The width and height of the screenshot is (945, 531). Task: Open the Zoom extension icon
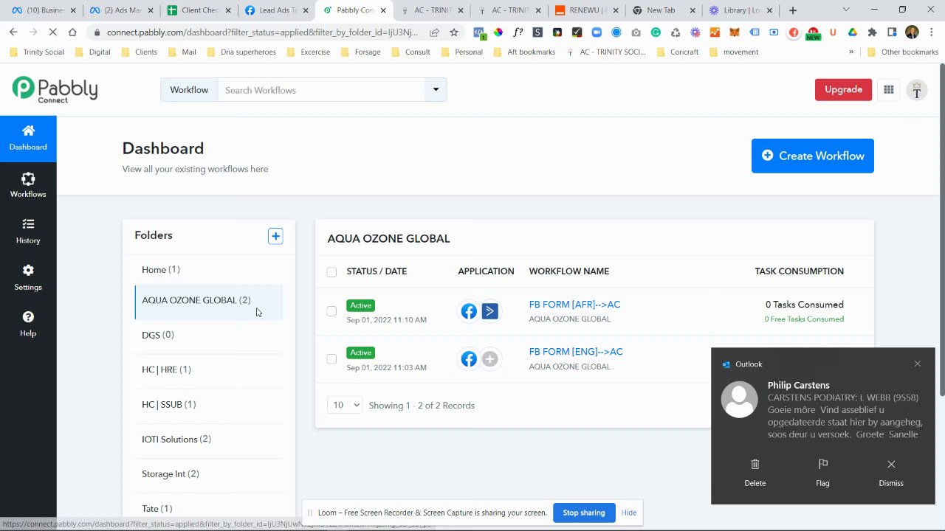(597, 32)
